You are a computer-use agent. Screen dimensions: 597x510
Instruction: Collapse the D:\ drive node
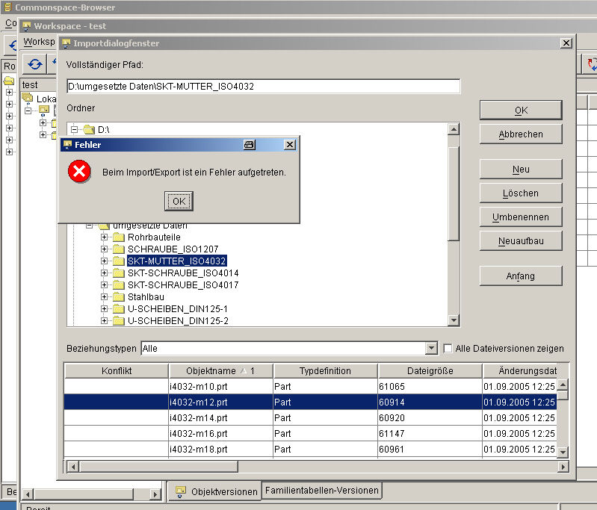(x=74, y=129)
